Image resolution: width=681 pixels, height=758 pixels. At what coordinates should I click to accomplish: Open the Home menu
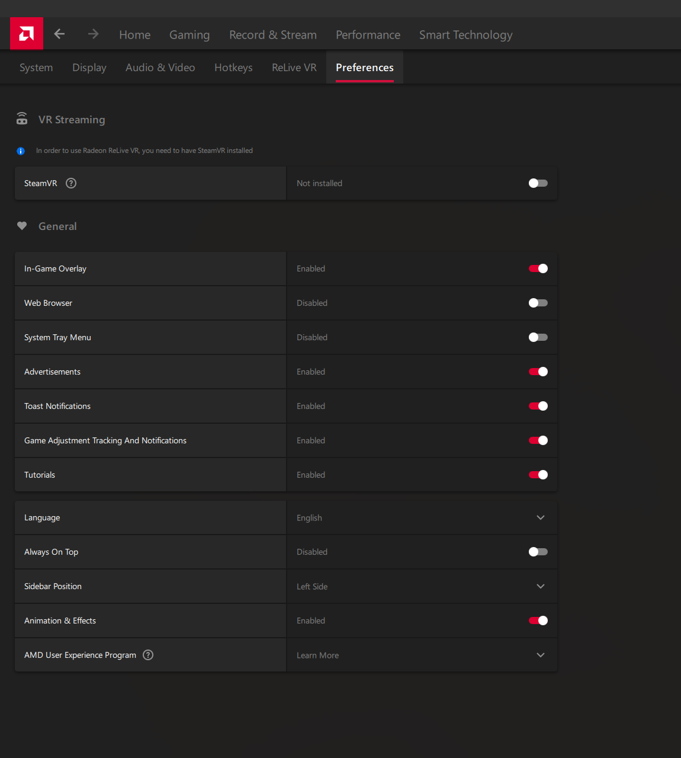[135, 35]
